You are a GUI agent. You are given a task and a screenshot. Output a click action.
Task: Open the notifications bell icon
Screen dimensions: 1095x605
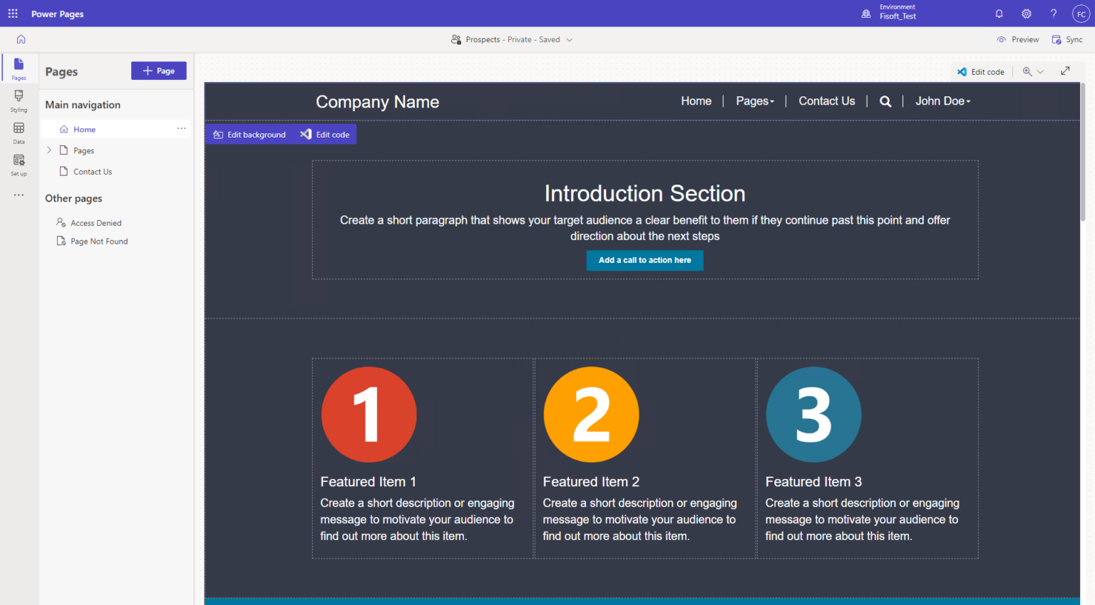[x=999, y=13]
